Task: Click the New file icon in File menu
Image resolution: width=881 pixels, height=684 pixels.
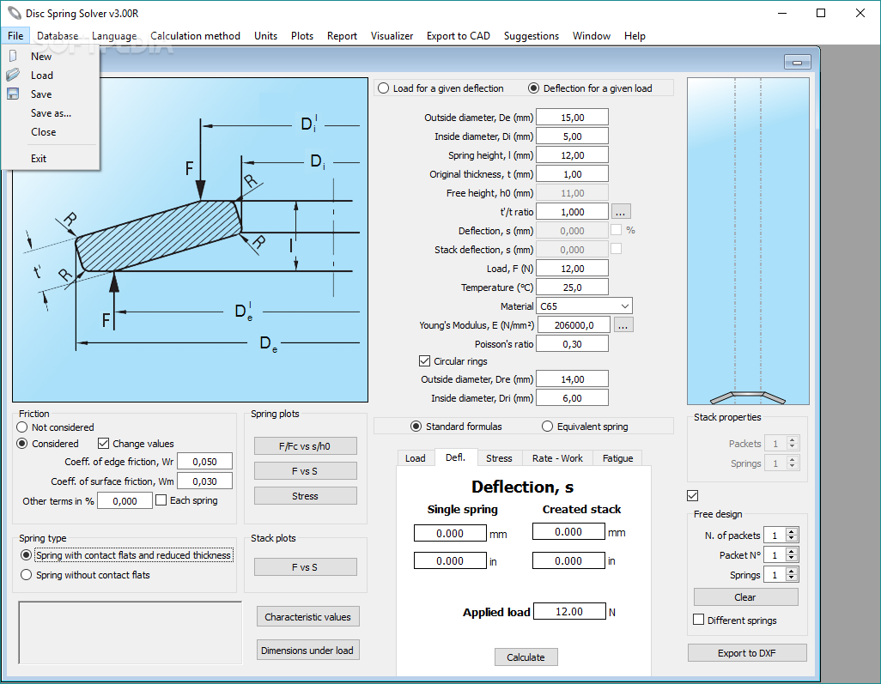Action: pos(13,56)
